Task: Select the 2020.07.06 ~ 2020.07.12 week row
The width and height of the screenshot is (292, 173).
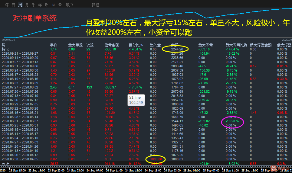Action: point(20,100)
